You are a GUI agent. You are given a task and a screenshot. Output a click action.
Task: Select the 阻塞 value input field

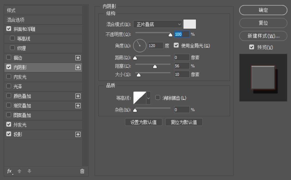(182, 66)
